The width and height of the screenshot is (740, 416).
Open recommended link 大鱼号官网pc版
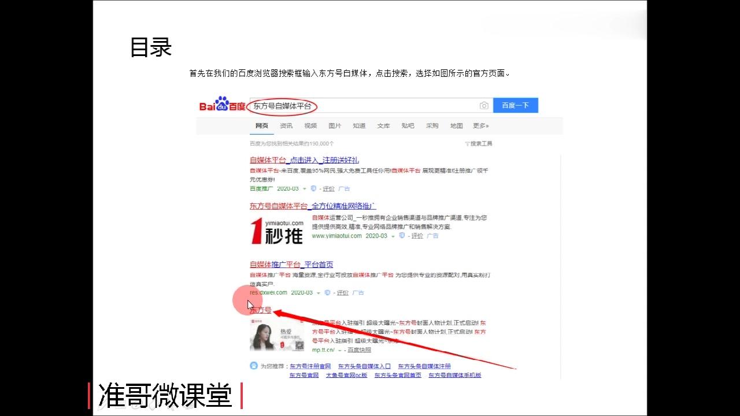click(x=346, y=376)
